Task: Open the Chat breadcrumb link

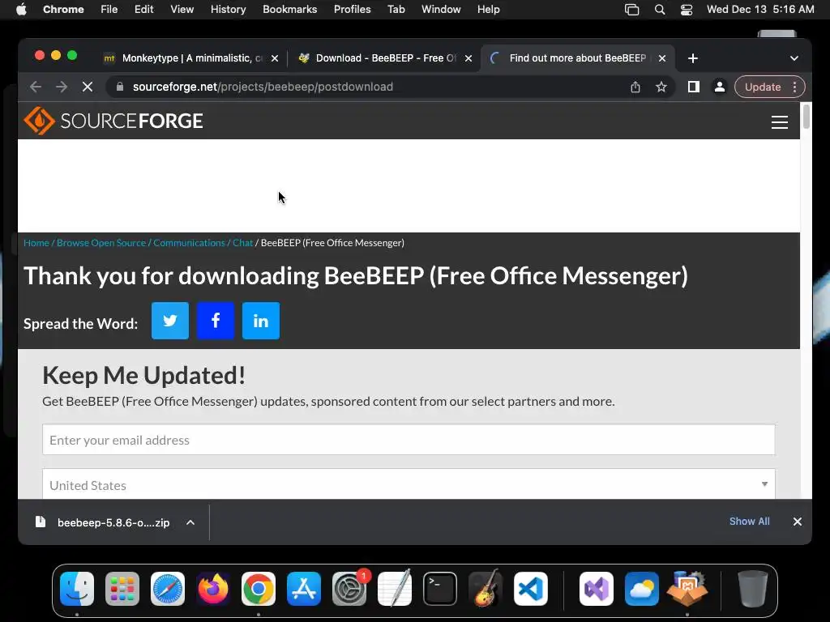Action: [x=243, y=243]
